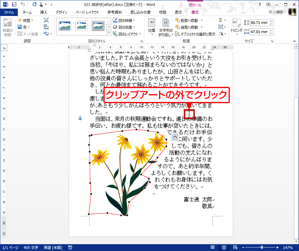Select the third picture style thumbnail
This screenshot has height=251, width=299.
pos(98,26)
